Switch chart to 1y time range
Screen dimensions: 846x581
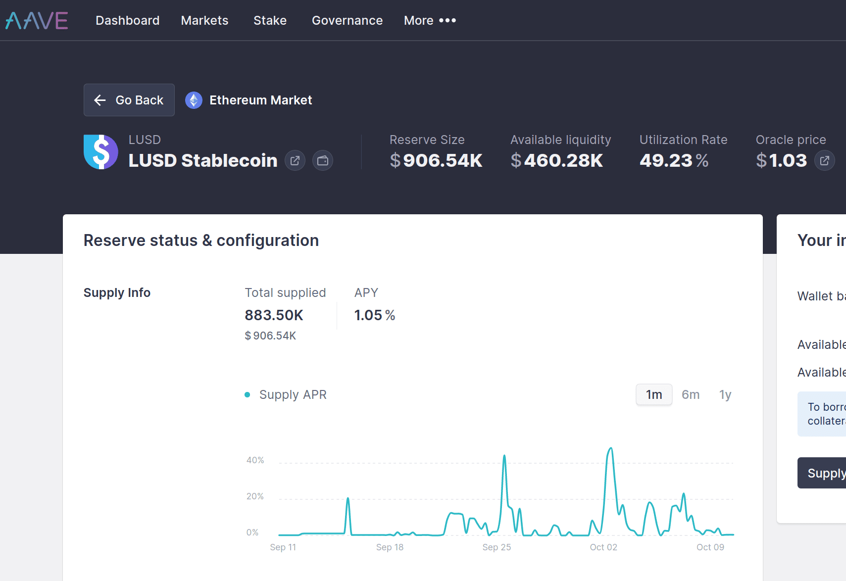pos(725,394)
